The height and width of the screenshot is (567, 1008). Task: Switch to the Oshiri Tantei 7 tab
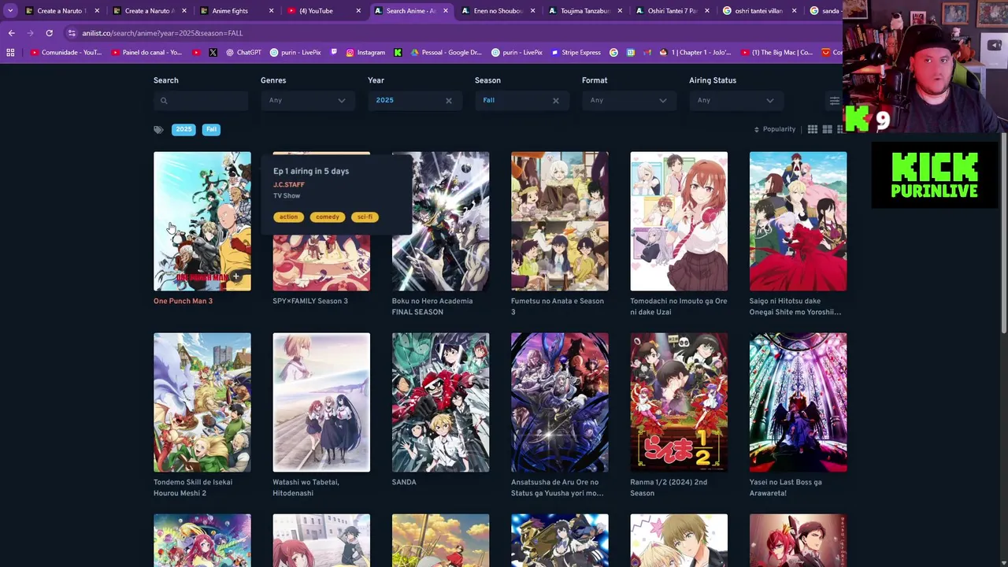(672, 11)
